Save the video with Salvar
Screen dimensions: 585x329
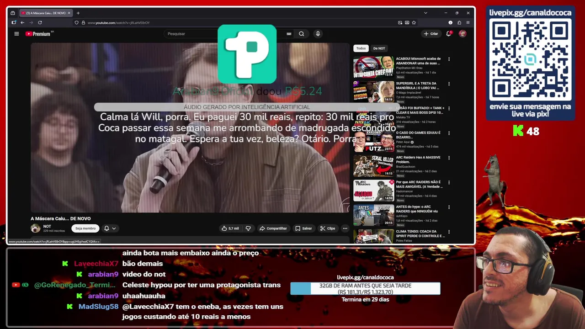coord(303,228)
